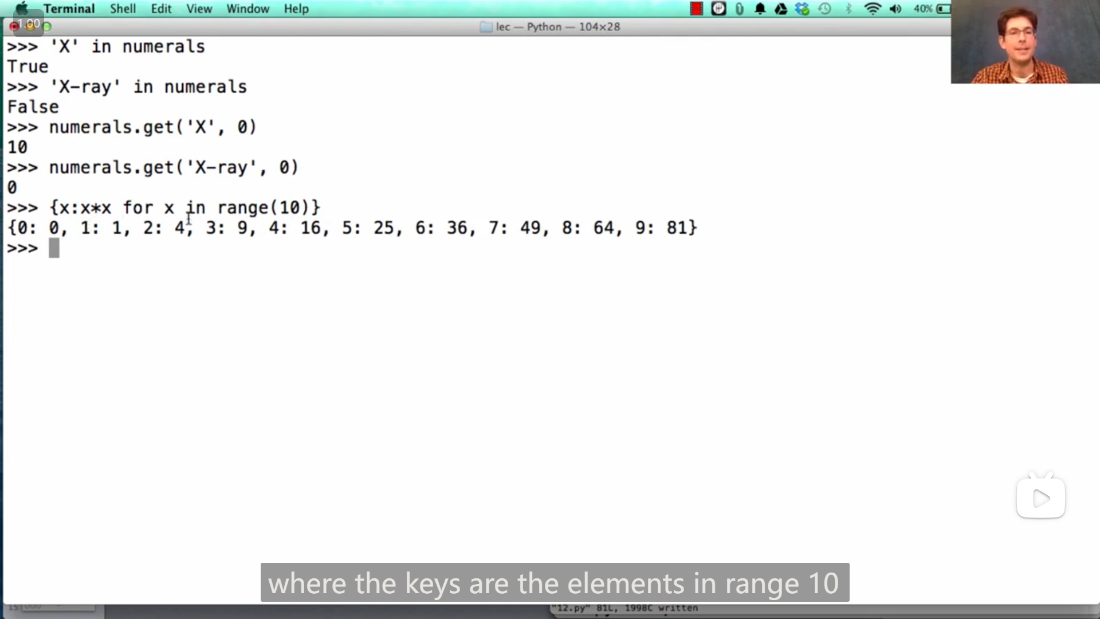Click the Time Machine clock icon
The image size is (1100, 619).
pyautogui.click(x=825, y=9)
